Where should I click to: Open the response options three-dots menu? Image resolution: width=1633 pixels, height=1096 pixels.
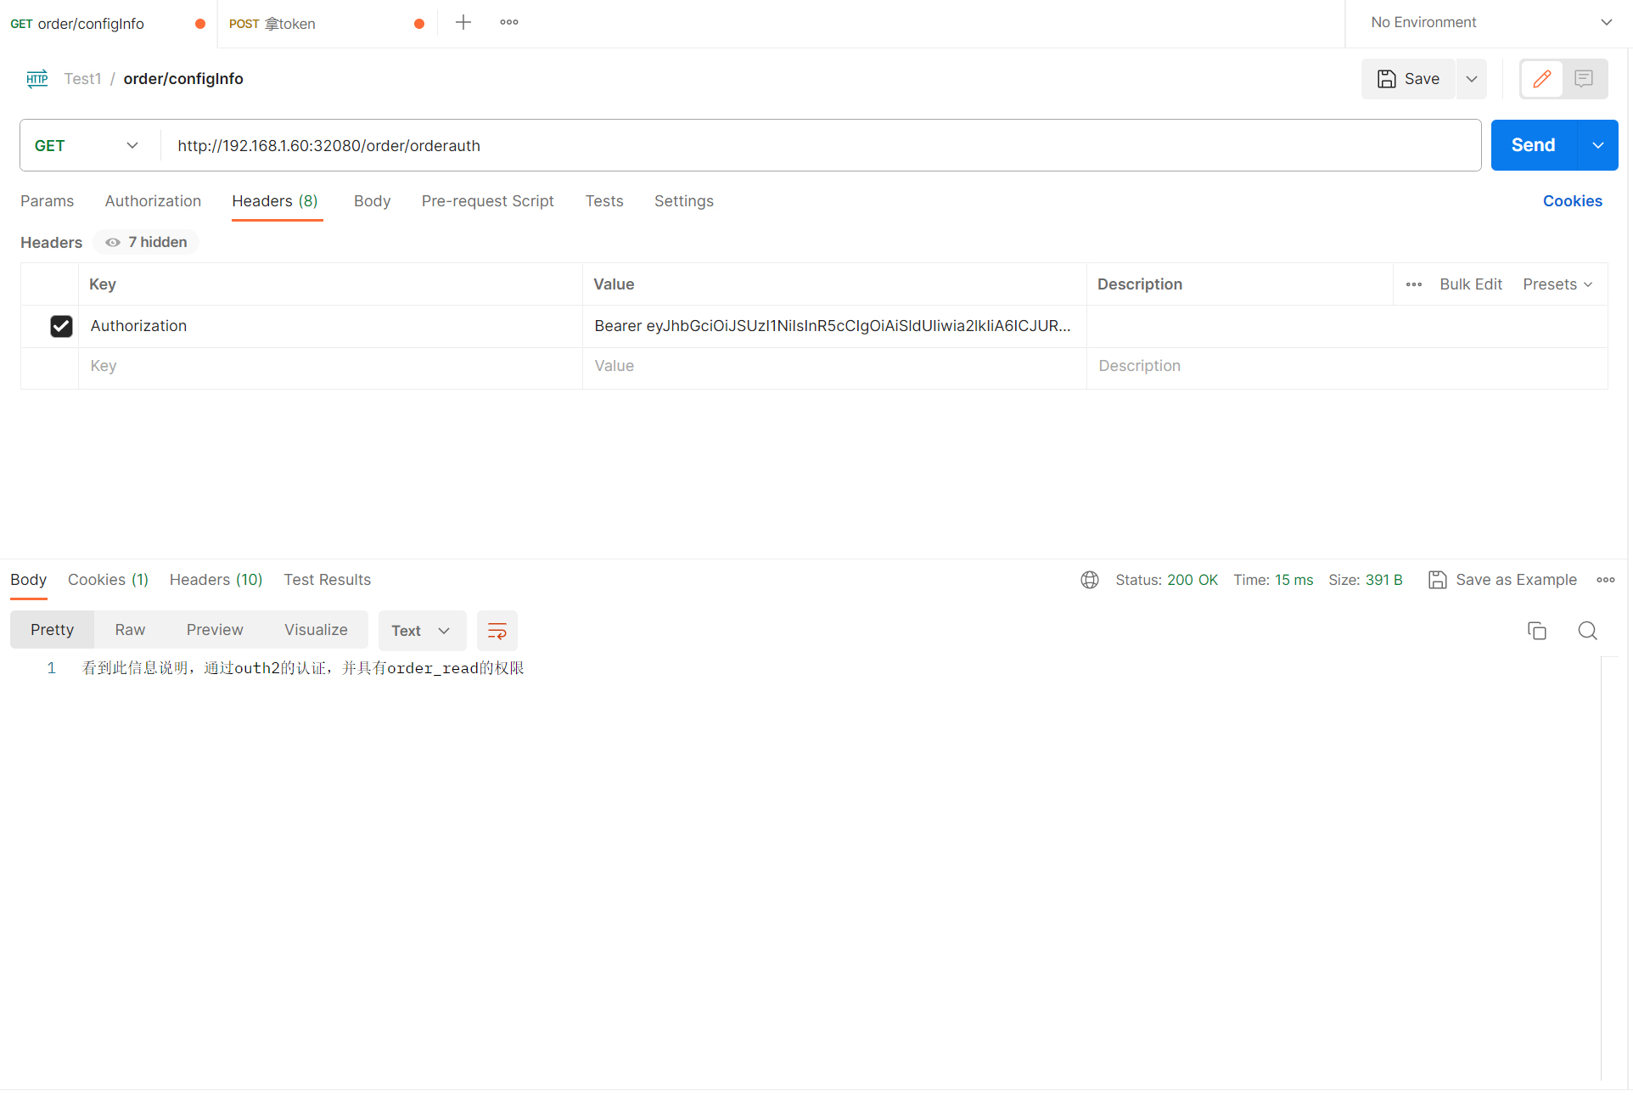pyautogui.click(x=1605, y=580)
